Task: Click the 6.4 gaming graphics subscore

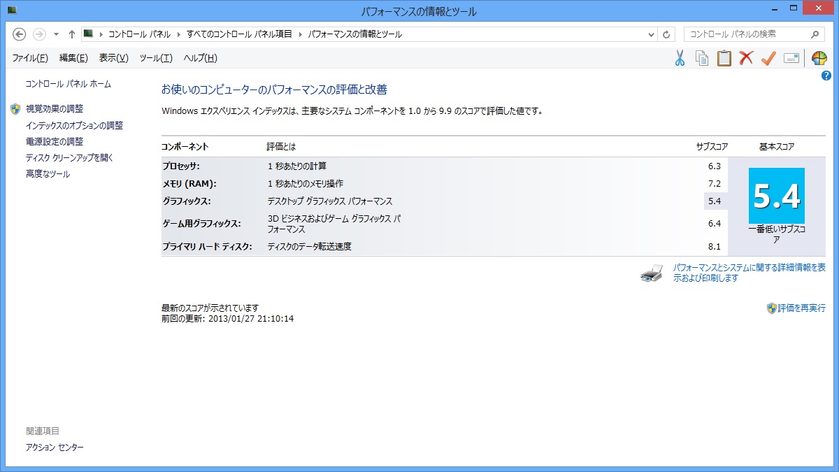Action: pyautogui.click(x=714, y=224)
